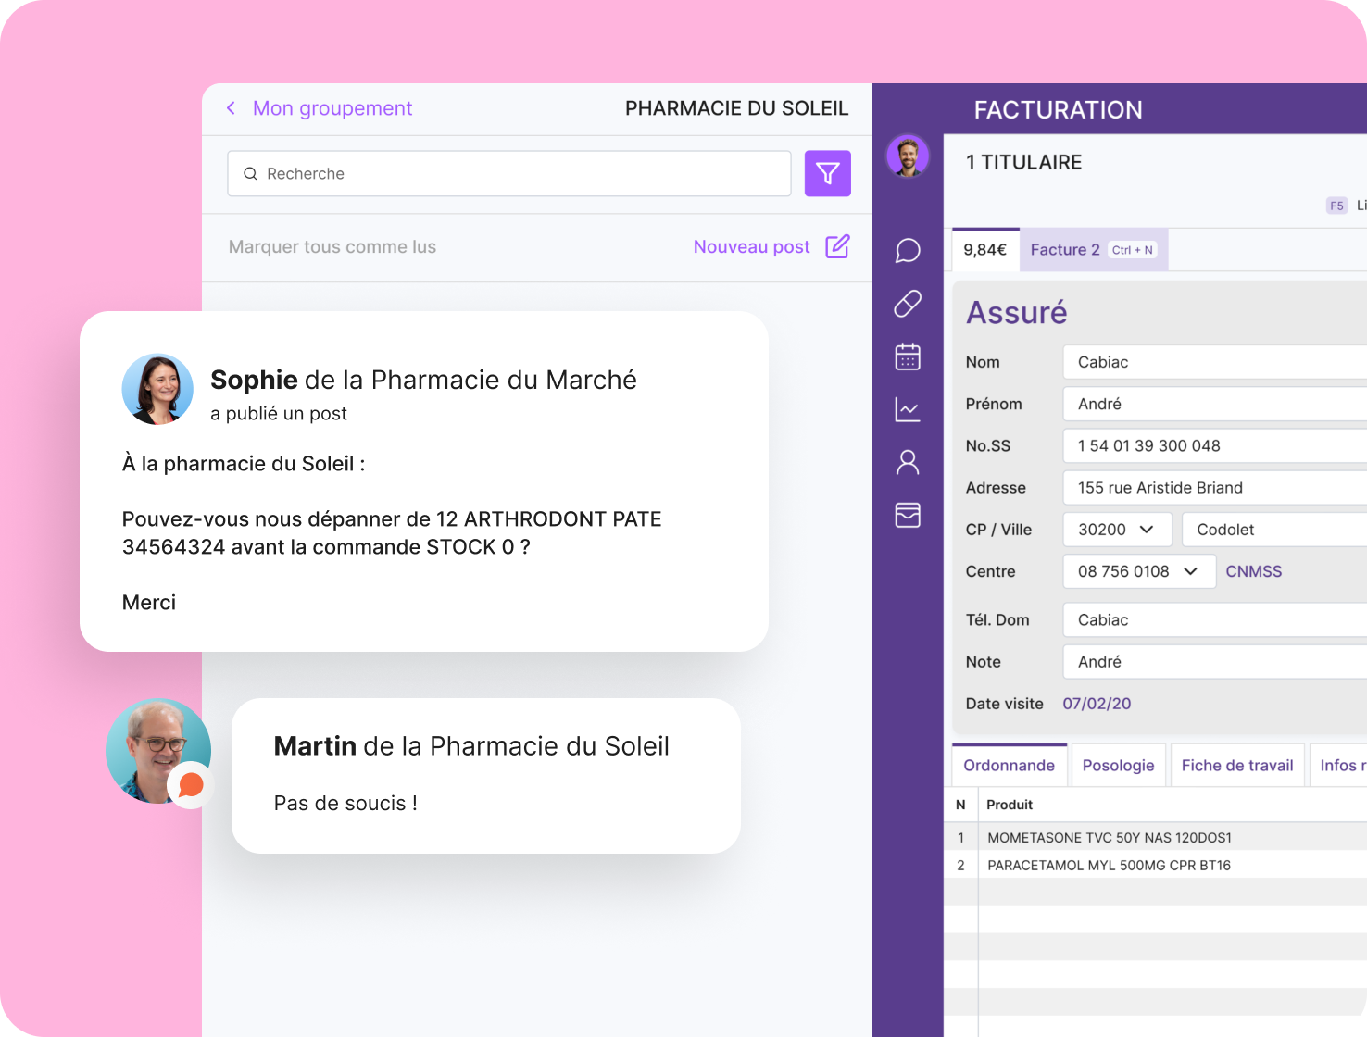Image resolution: width=1367 pixels, height=1037 pixels.
Task: Select the Posologie tab
Action: tap(1118, 766)
